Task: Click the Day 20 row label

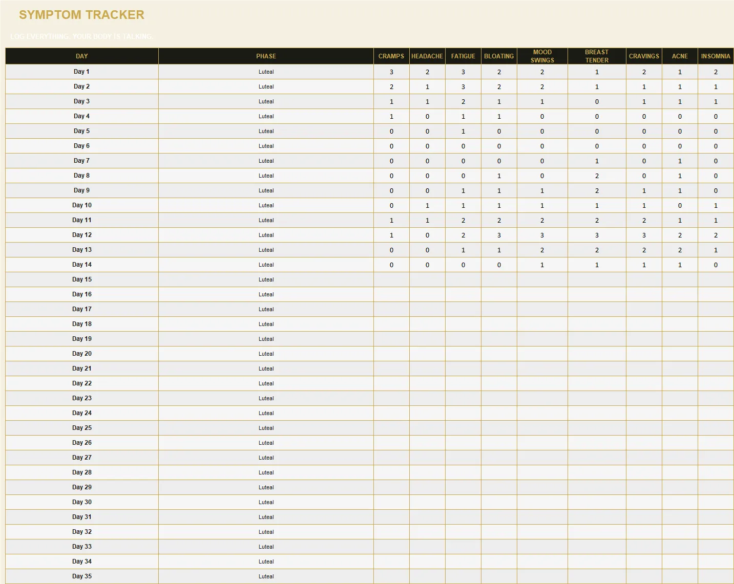Action: (x=82, y=354)
